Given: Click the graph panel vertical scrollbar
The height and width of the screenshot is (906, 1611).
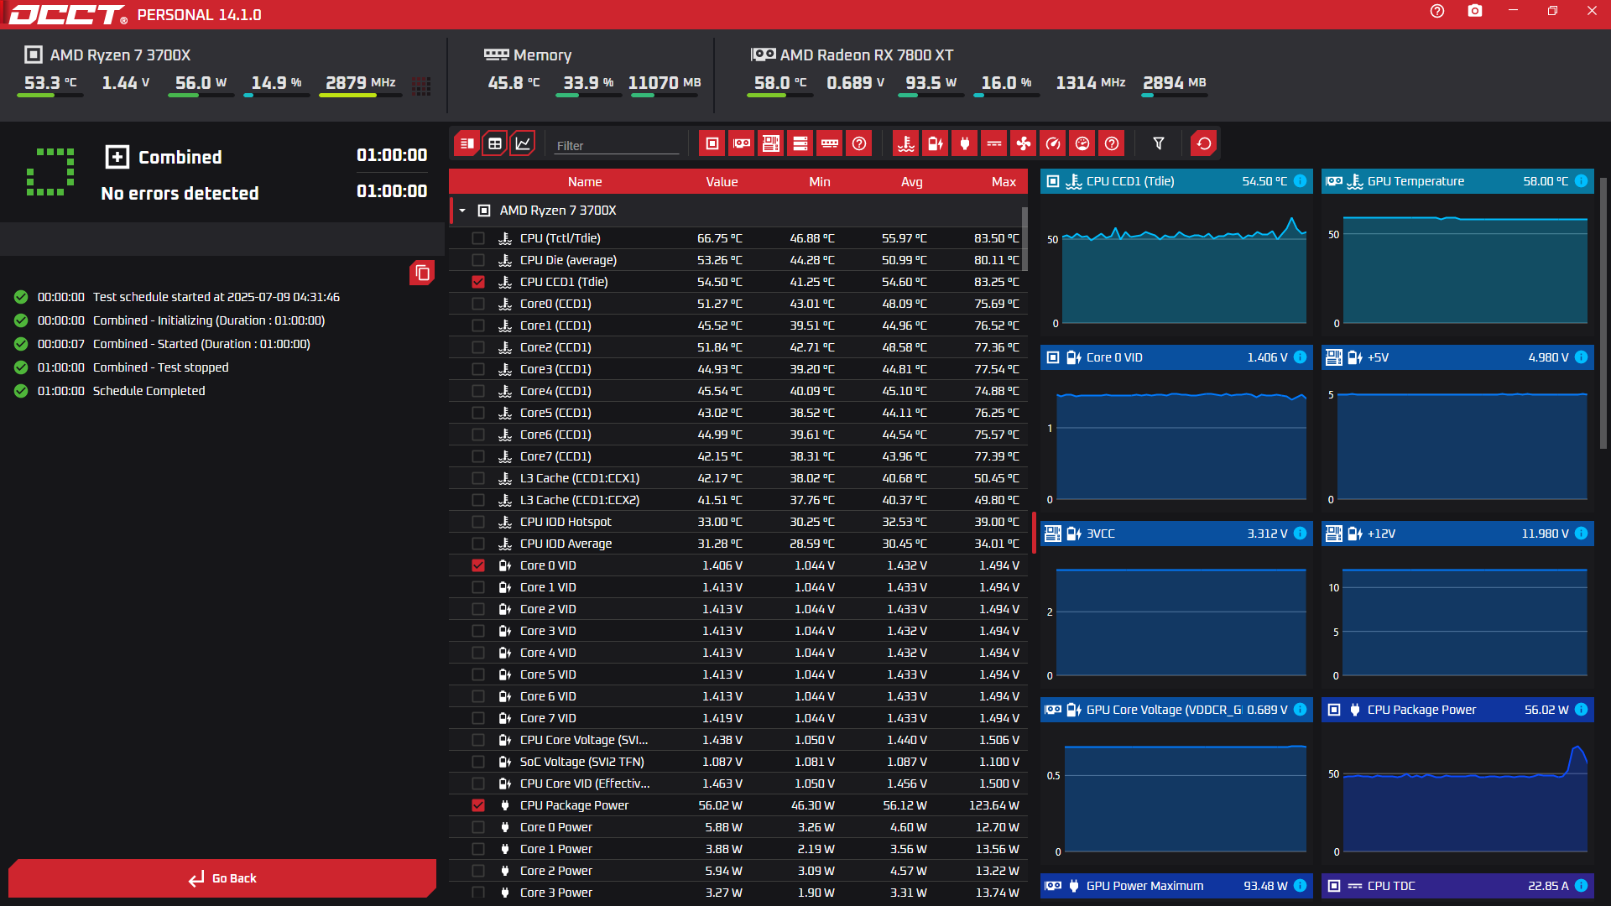Looking at the screenshot, I should point(1603,312).
